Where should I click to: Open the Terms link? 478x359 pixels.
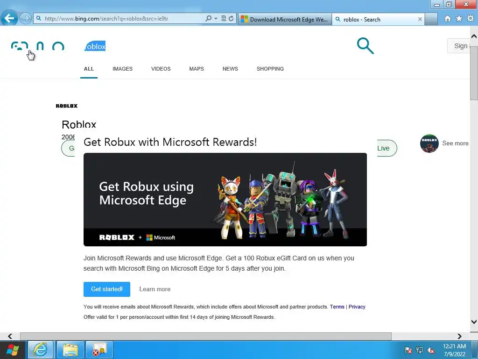337,307
